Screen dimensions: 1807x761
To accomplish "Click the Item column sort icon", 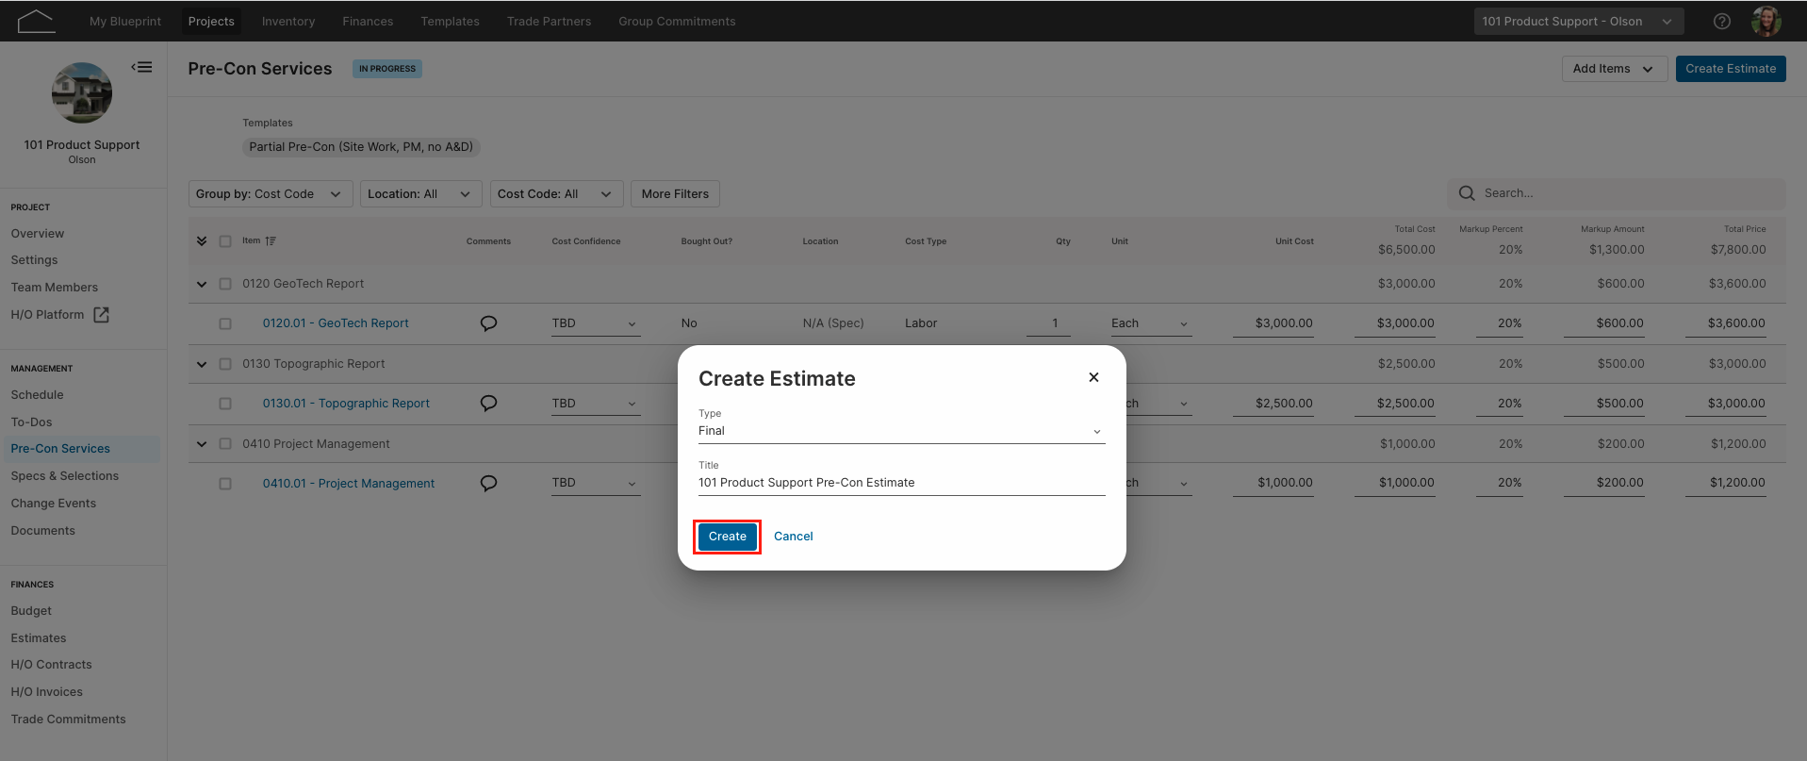I will click(x=271, y=241).
